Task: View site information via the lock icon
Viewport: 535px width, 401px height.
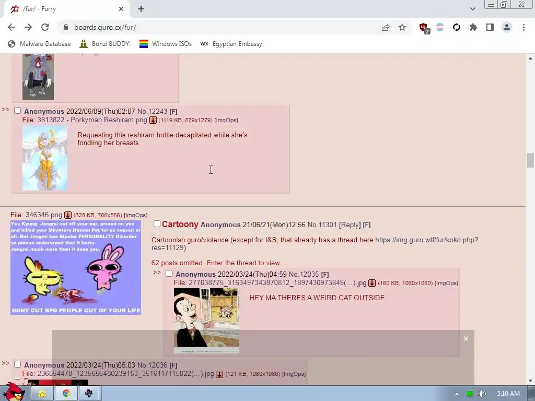Action: pyautogui.click(x=66, y=27)
